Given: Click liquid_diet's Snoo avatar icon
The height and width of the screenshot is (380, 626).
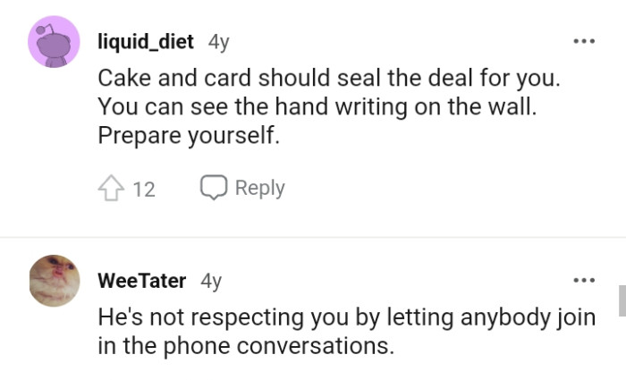Looking at the screenshot, I should click(55, 42).
